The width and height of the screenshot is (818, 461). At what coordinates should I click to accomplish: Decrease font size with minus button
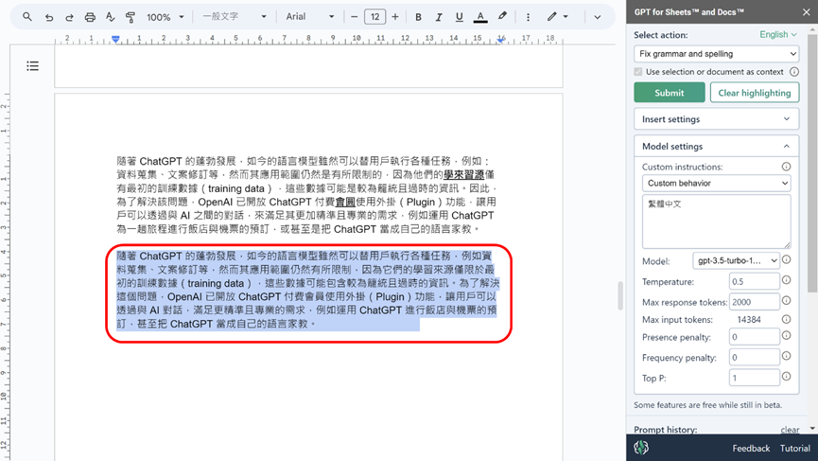tap(355, 17)
